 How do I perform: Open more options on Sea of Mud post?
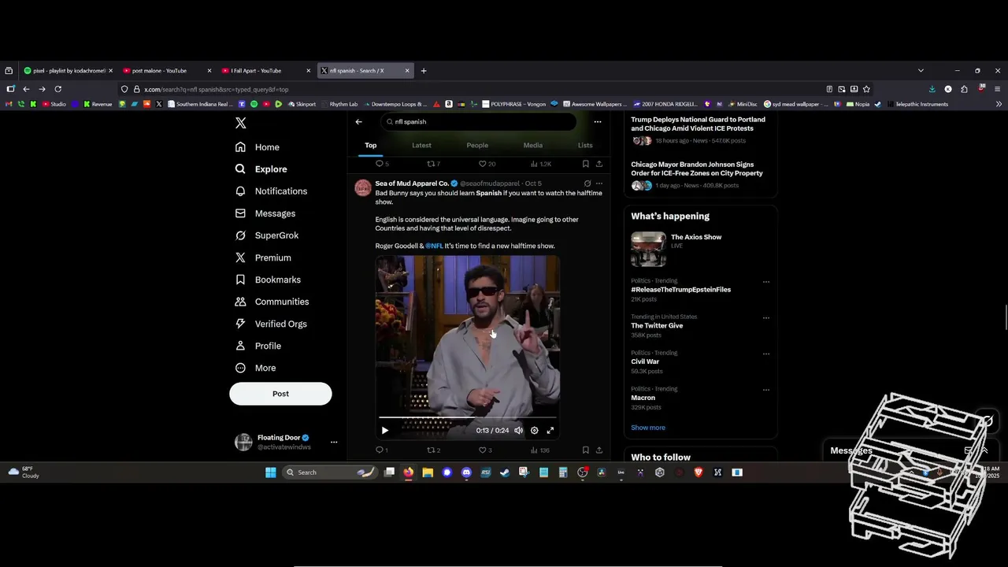coord(599,183)
